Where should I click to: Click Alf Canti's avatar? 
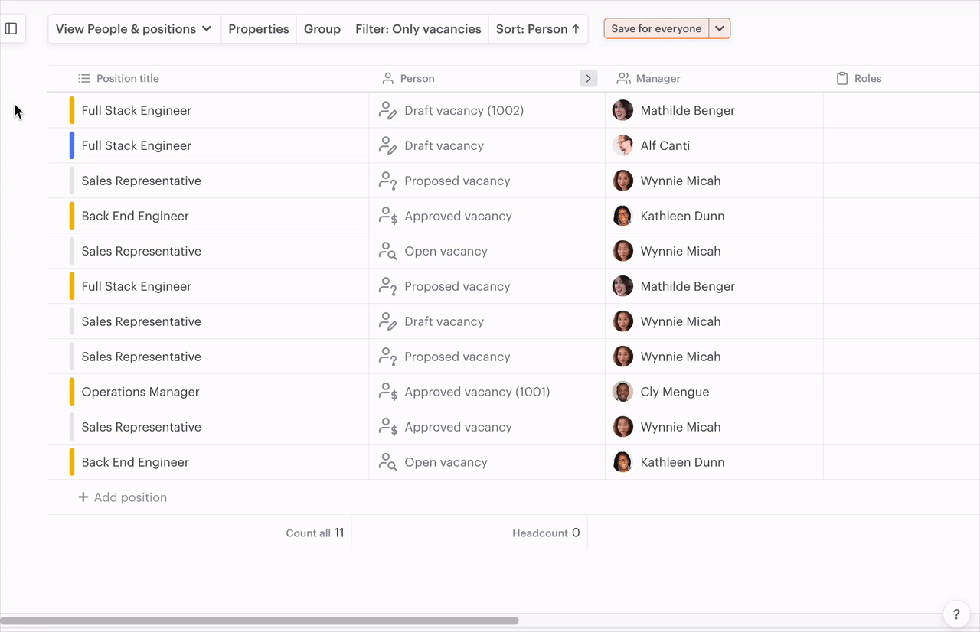coord(622,146)
